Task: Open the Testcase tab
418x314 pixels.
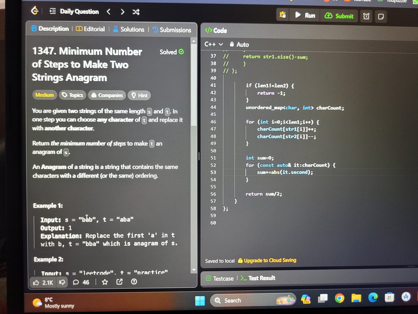Action: pyautogui.click(x=219, y=278)
